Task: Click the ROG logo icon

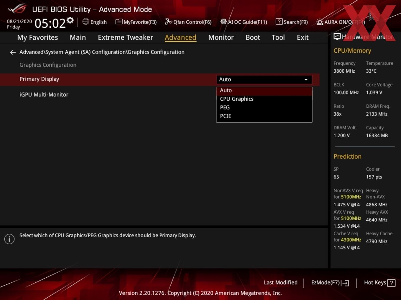Action: [x=17, y=9]
